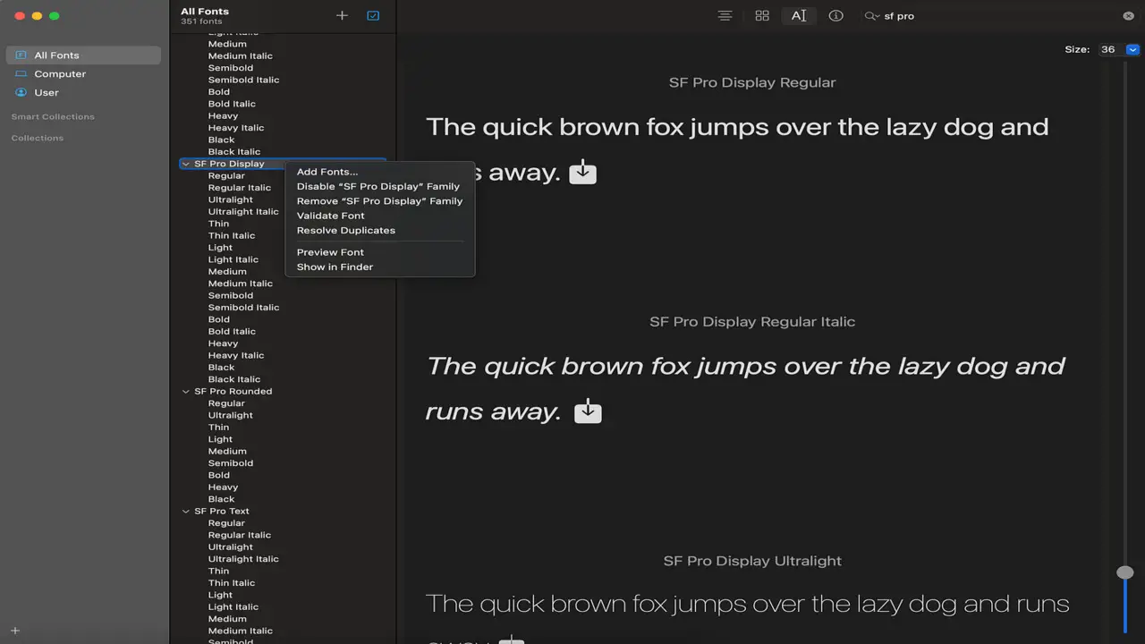Collapse the SF Pro Display family chevron
The width and height of the screenshot is (1145, 644).
pos(186,165)
